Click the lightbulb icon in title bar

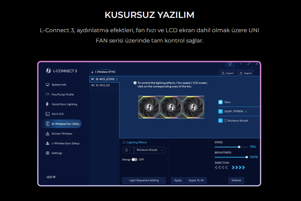(230, 64)
